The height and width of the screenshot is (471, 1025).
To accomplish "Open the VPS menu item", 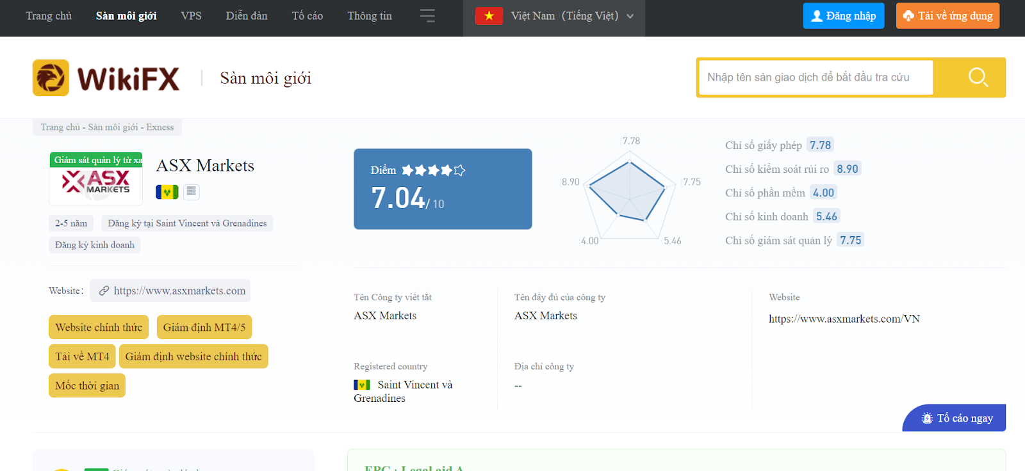I will (191, 16).
